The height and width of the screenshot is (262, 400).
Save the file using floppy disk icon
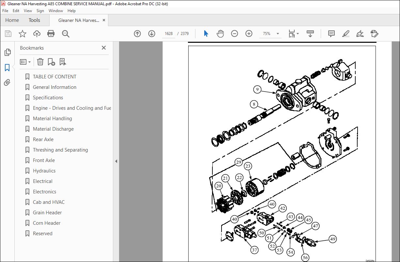click(x=8, y=34)
